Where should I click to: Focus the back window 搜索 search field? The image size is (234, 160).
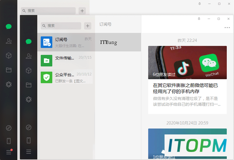(48, 11)
